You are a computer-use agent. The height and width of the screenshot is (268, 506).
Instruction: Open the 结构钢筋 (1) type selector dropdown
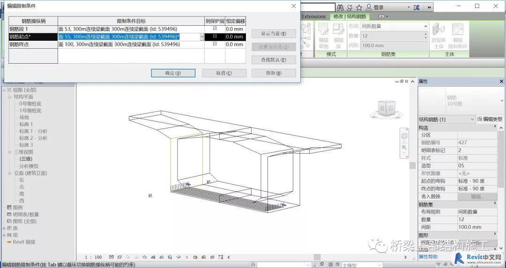pyautogui.click(x=446, y=119)
